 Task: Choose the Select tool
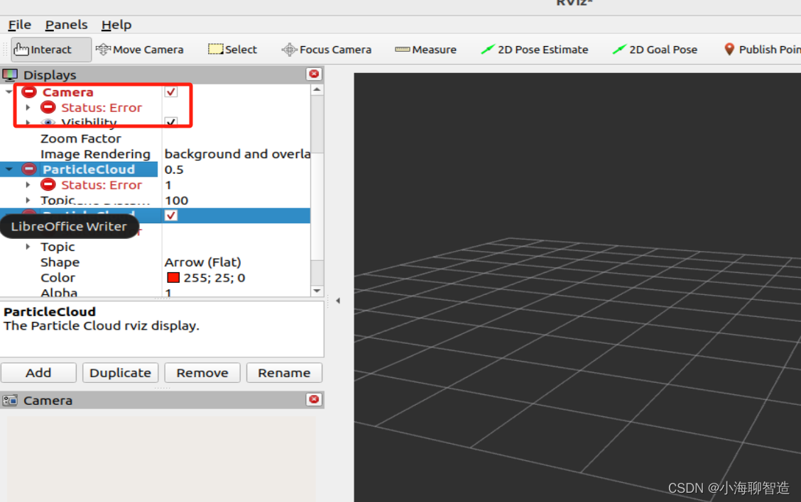(232, 50)
